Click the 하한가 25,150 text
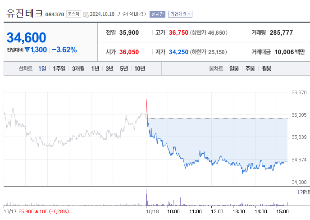The image size is (310, 220). 208,52
